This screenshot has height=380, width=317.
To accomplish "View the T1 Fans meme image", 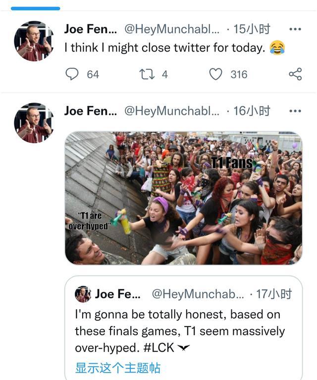I will (x=183, y=198).
